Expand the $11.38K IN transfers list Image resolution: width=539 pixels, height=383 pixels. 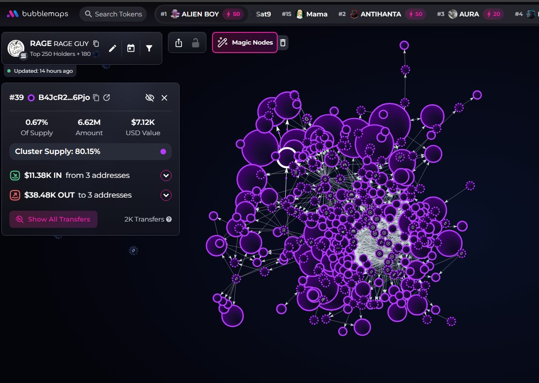[166, 176]
